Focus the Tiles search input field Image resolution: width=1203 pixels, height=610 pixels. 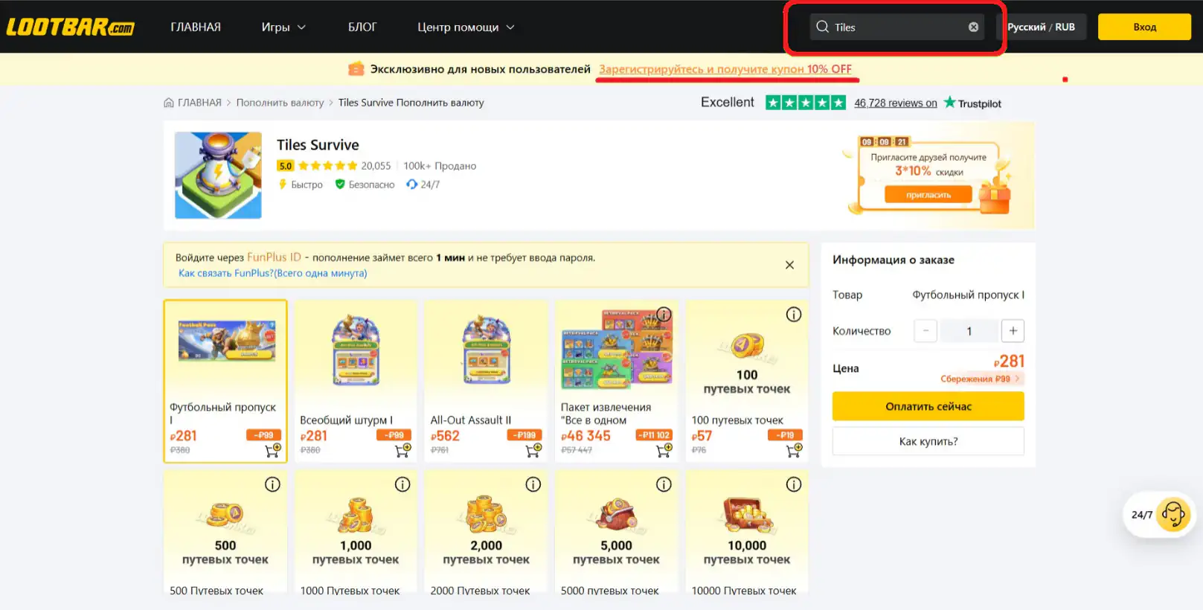(896, 27)
